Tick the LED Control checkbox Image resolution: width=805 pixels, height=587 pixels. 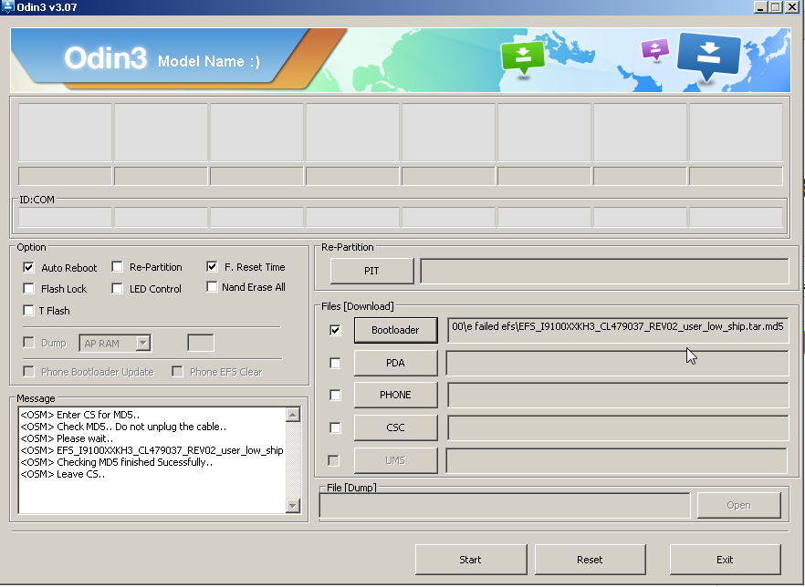(x=117, y=289)
